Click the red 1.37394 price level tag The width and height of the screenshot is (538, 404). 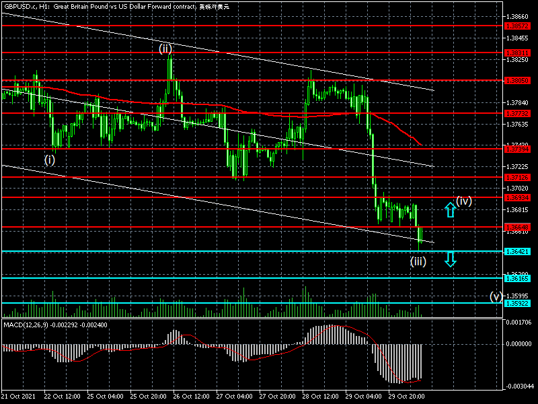[x=517, y=149]
